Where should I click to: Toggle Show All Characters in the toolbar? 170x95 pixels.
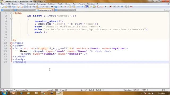tap(83, 7)
